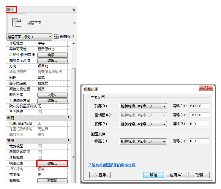Click the View Range (视图范围) Edit button
The width and height of the screenshot is (221, 189).
(x=52, y=163)
